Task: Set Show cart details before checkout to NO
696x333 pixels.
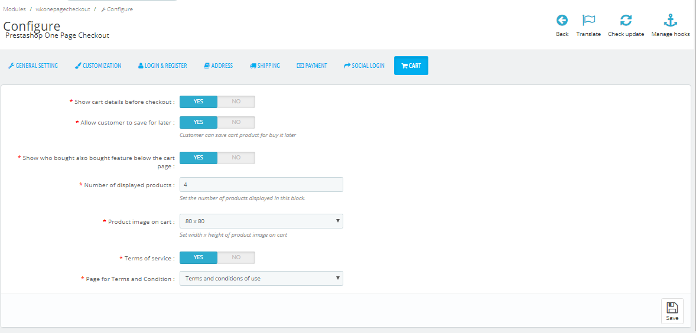Action: [x=236, y=102]
